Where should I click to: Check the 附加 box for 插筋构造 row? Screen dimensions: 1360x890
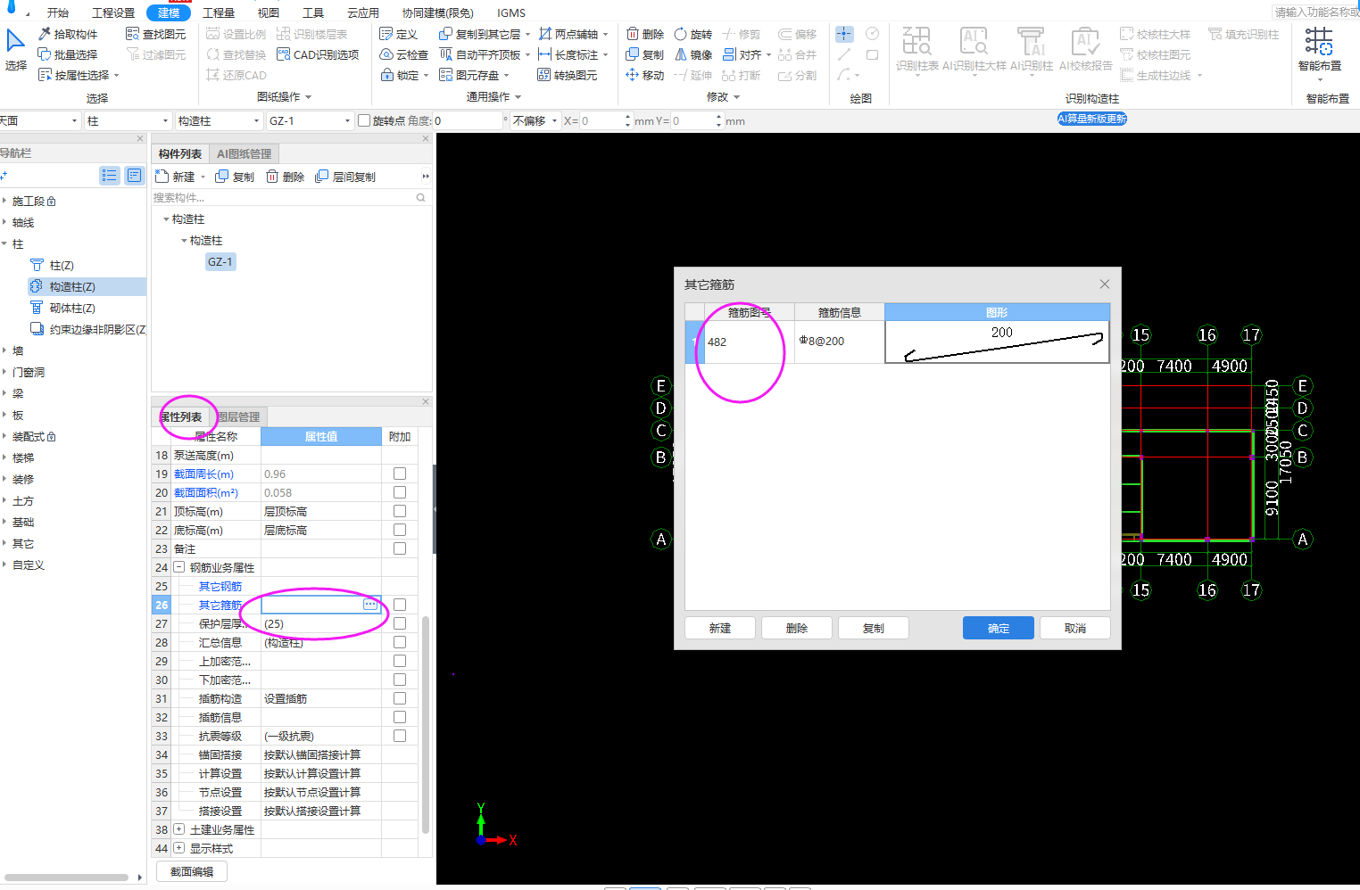400,698
